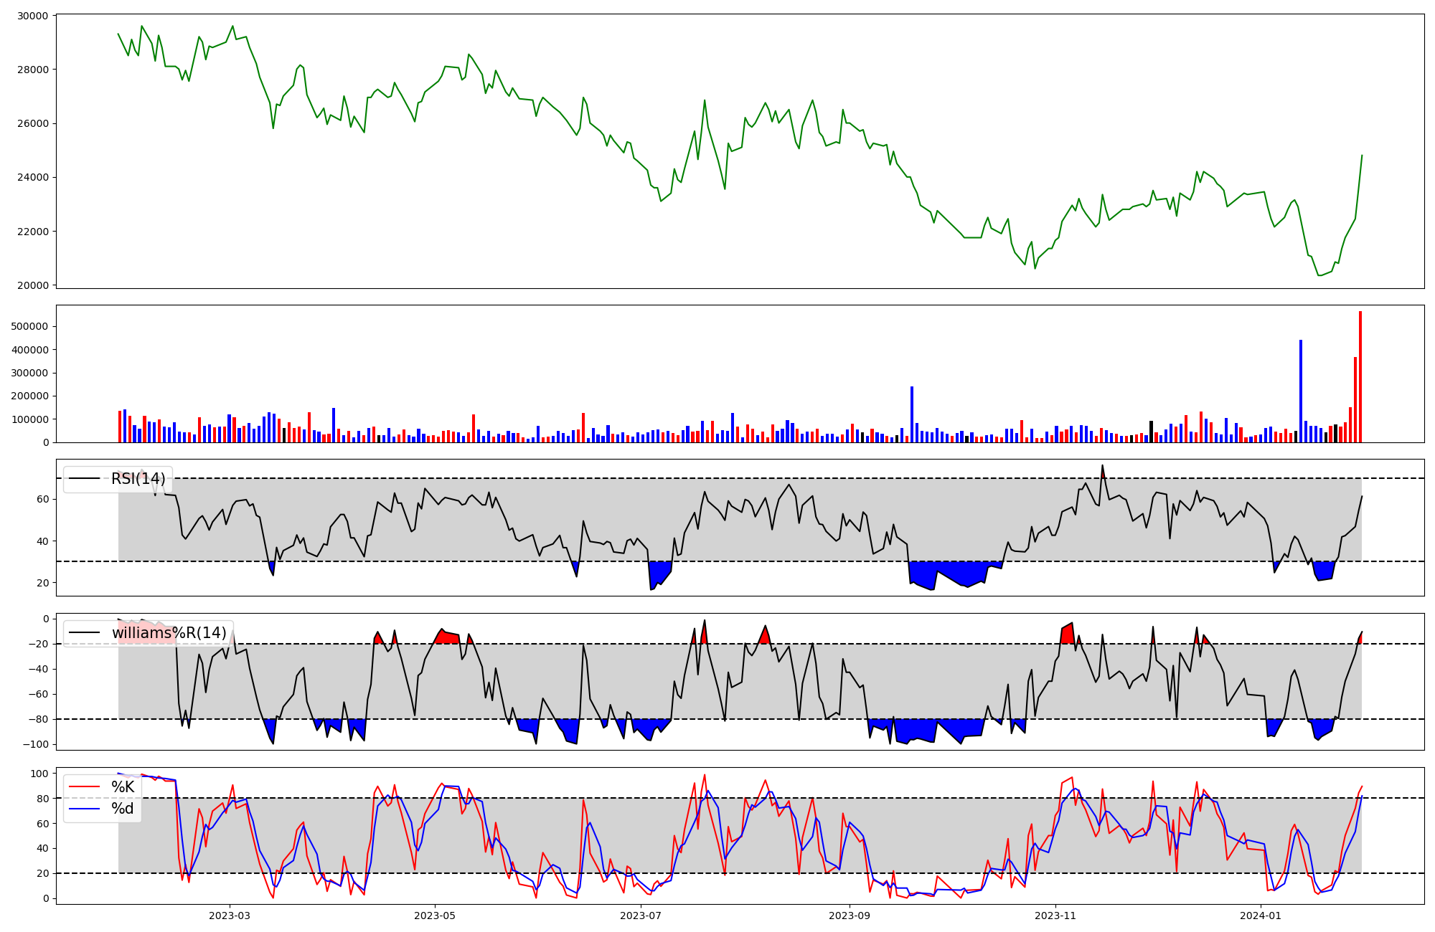Click the RSI(14) legend label

pyautogui.click(x=138, y=479)
